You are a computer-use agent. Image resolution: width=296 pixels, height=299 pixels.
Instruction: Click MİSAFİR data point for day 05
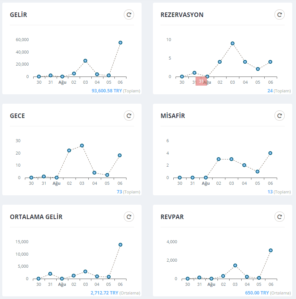pos(257,172)
